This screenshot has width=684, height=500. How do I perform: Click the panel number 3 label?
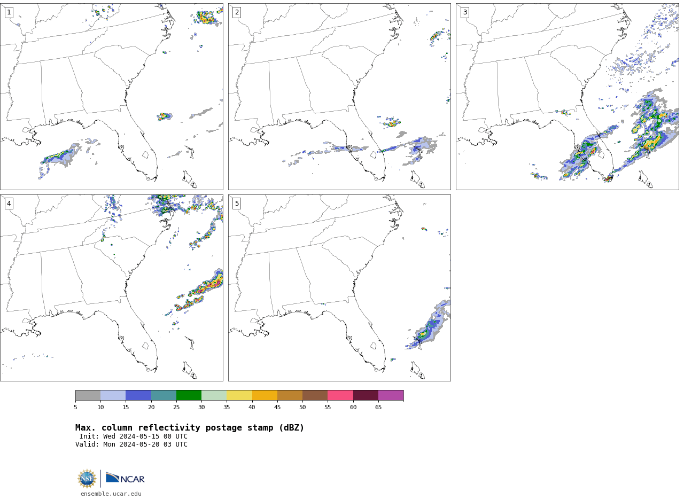(464, 12)
